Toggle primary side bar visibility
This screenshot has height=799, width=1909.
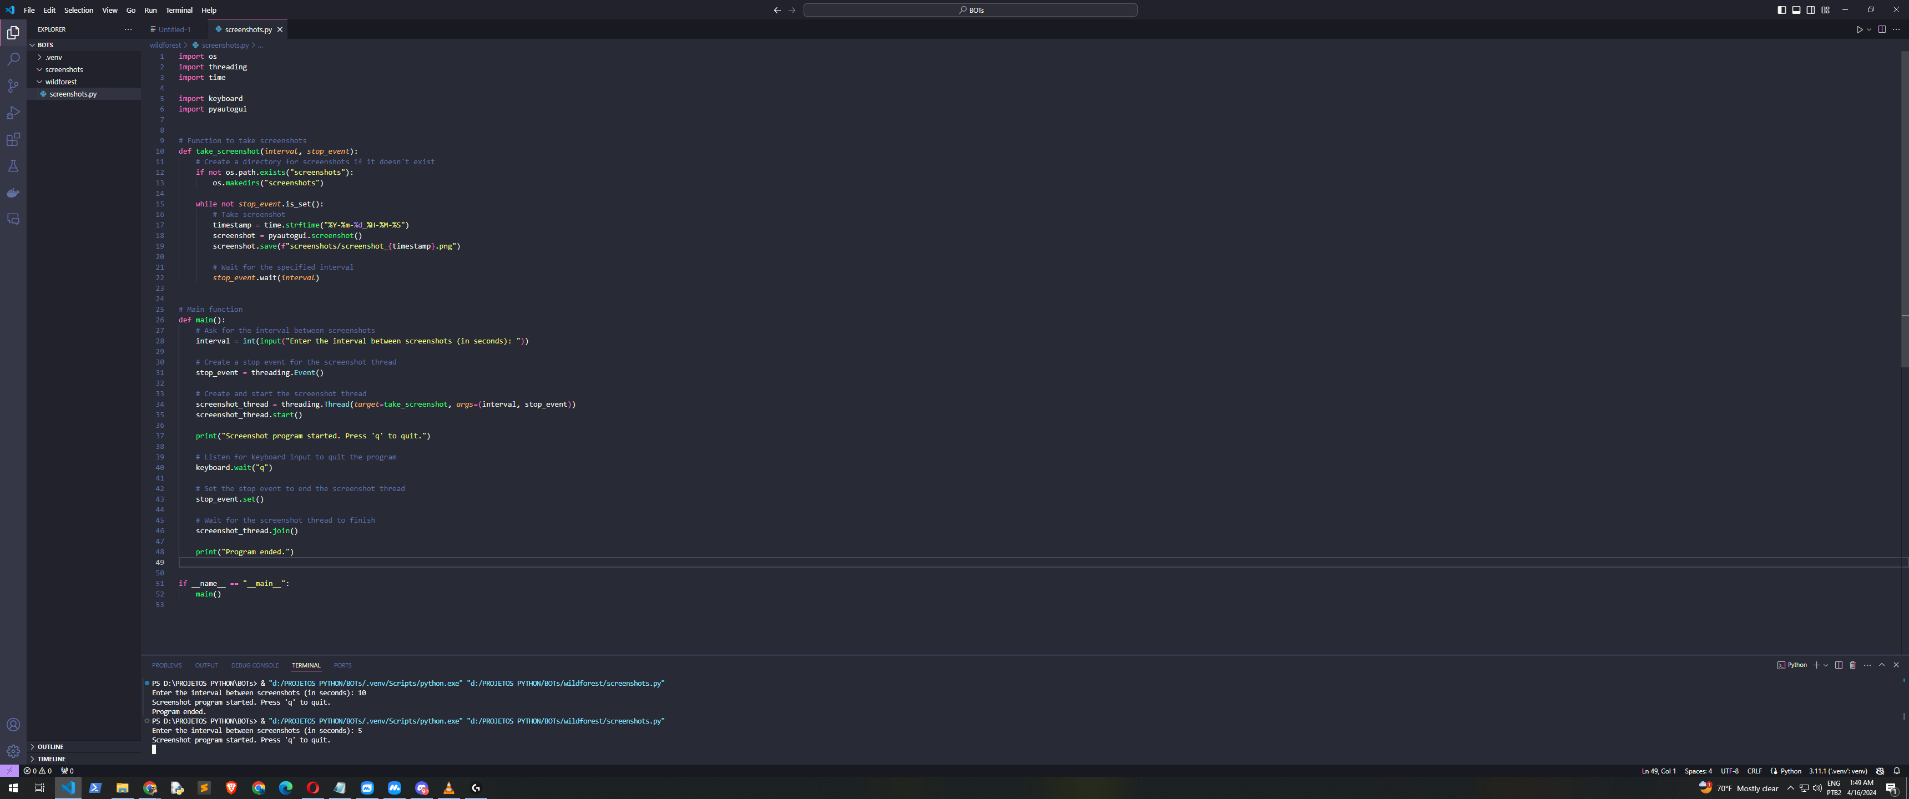(1781, 9)
